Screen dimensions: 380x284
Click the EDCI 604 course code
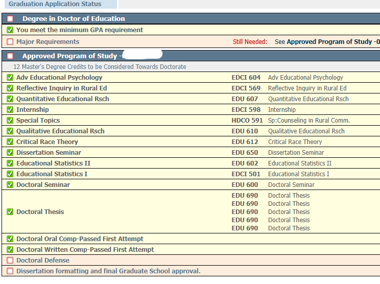(246, 78)
